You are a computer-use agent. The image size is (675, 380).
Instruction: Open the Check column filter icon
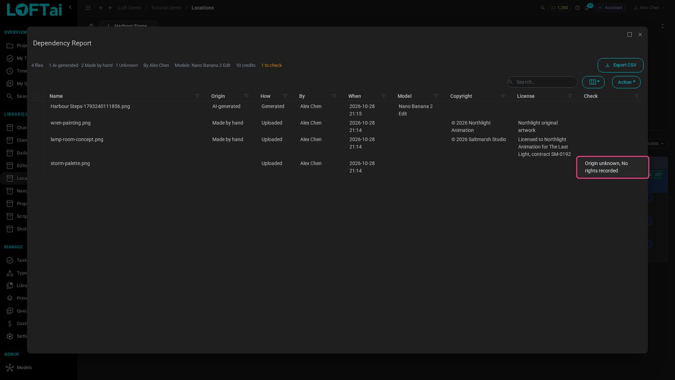pyautogui.click(x=637, y=96)
